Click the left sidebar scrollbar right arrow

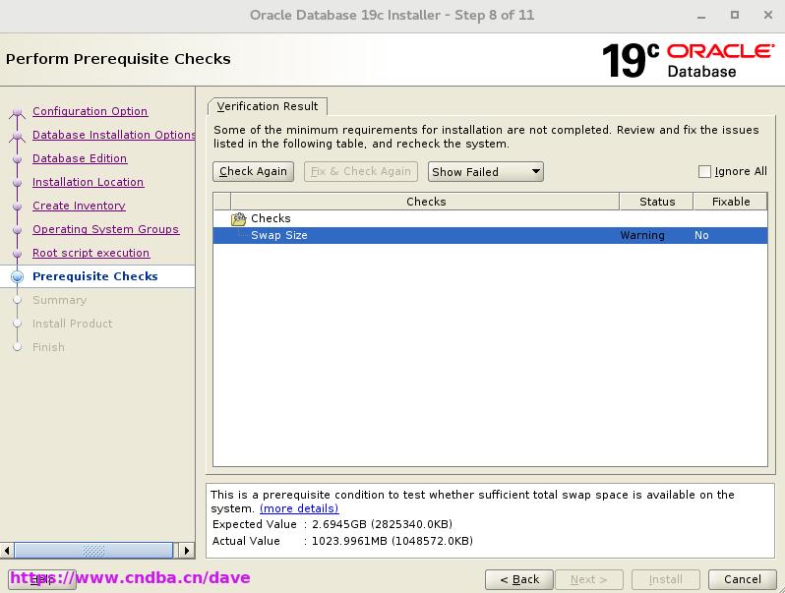(x=187, y=551)
